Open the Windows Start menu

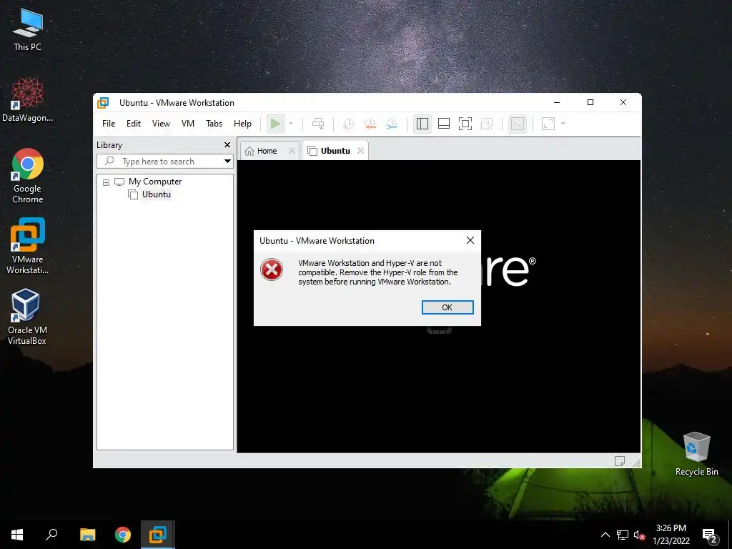tap(17, 535)
